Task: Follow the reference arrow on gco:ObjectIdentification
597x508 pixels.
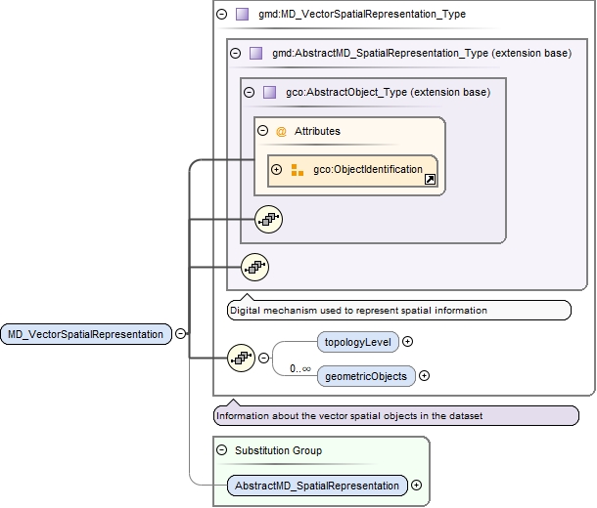Action: [430, 180]
